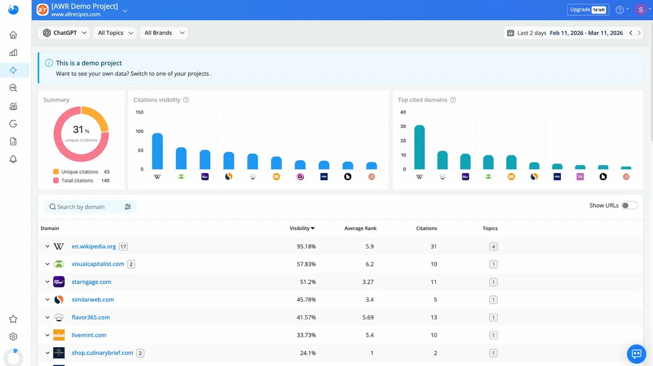The height and width of the screenshot is (366, 653).
Task: Open the en.wikipedia.org link
Action: 94,247
